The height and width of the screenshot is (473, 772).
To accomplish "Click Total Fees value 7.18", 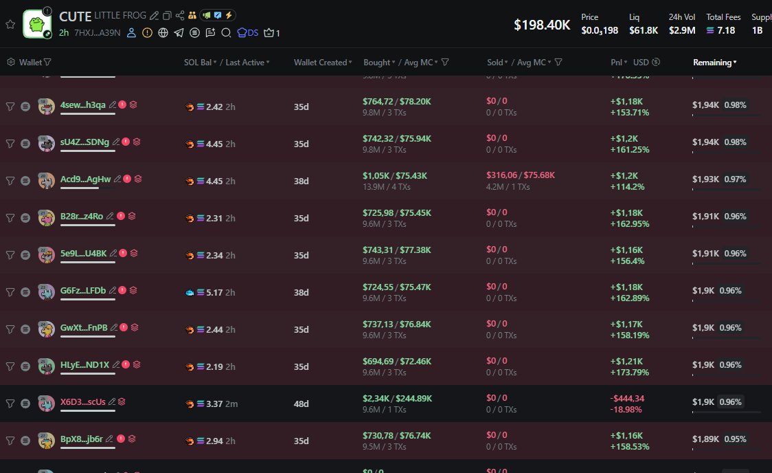I will coord(720,30).
